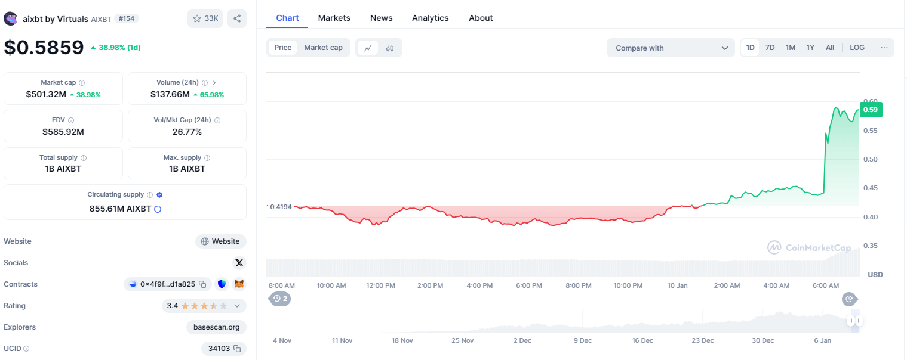907x360 pixels.
Task: Click the $585.92M FDV value
Action: point(63,132)
